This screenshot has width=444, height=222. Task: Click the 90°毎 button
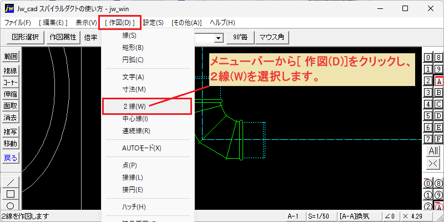click(240, 38)
